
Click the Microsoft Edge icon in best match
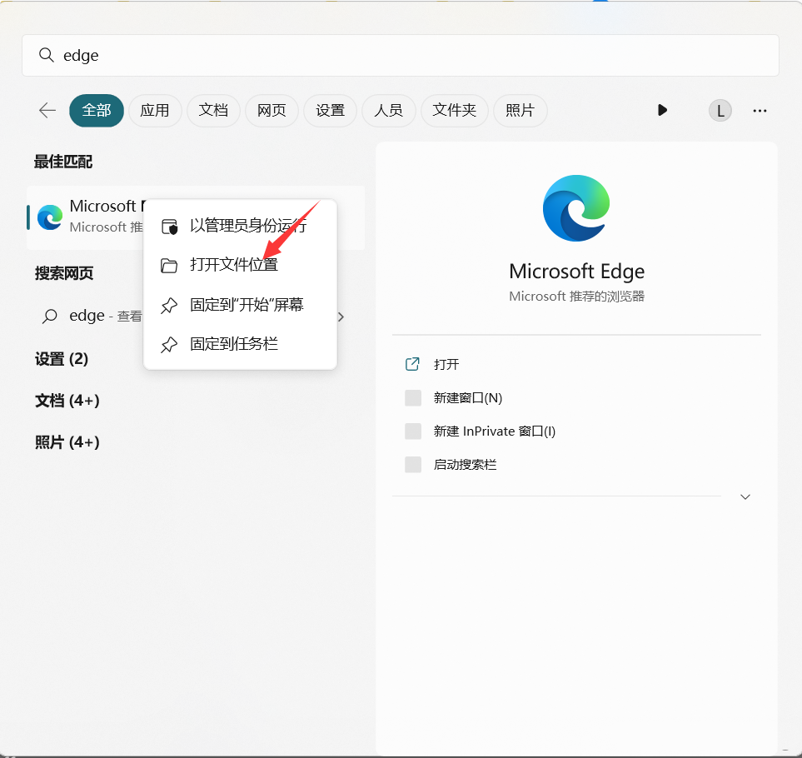(50, 217)
